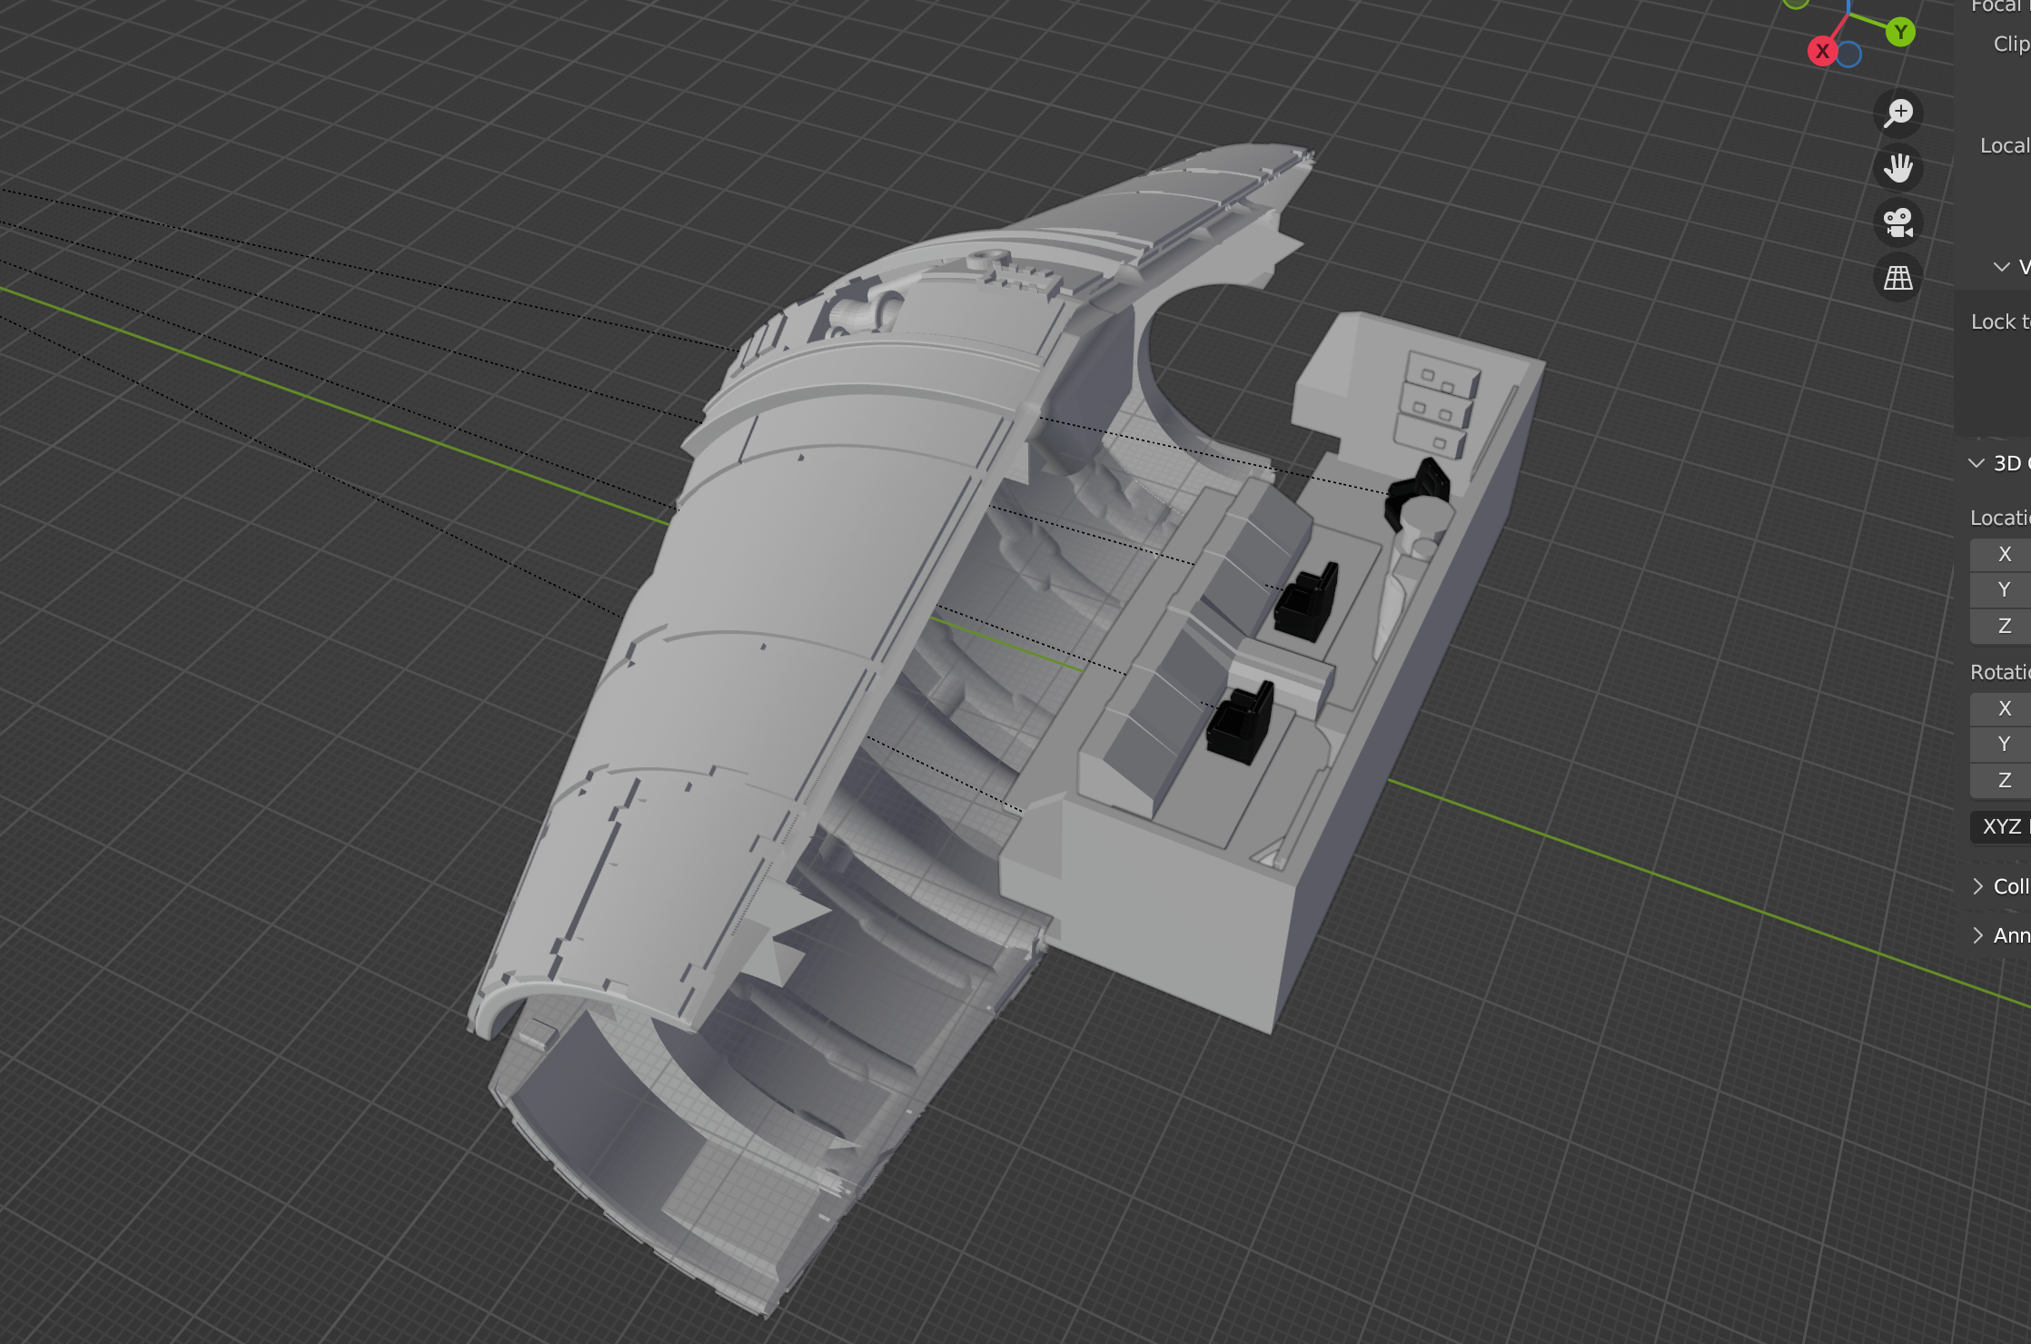2031x1344 pixels.
Task: Collapse the View Lock subpanel chevron
Action: [2001, 267]
